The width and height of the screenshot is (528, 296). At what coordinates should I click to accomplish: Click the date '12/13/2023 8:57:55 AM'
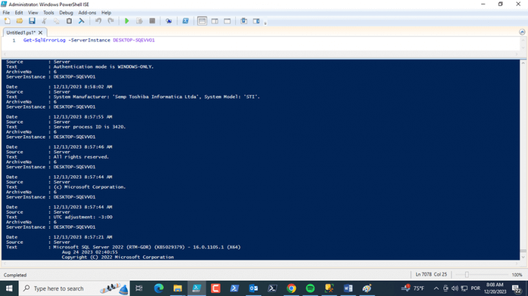pos(82,117)
